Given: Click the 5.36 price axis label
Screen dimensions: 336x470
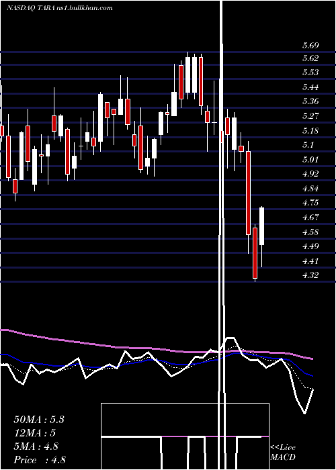Looking at the screenshot, I should (x=310, y=101).
